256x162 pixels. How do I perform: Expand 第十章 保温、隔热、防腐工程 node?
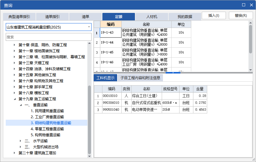click(14, 45)
